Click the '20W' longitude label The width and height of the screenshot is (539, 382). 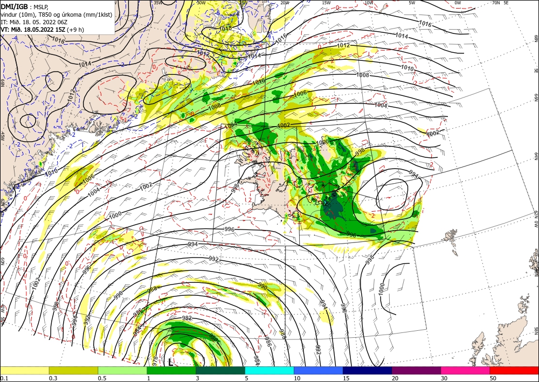pos(285,3)
